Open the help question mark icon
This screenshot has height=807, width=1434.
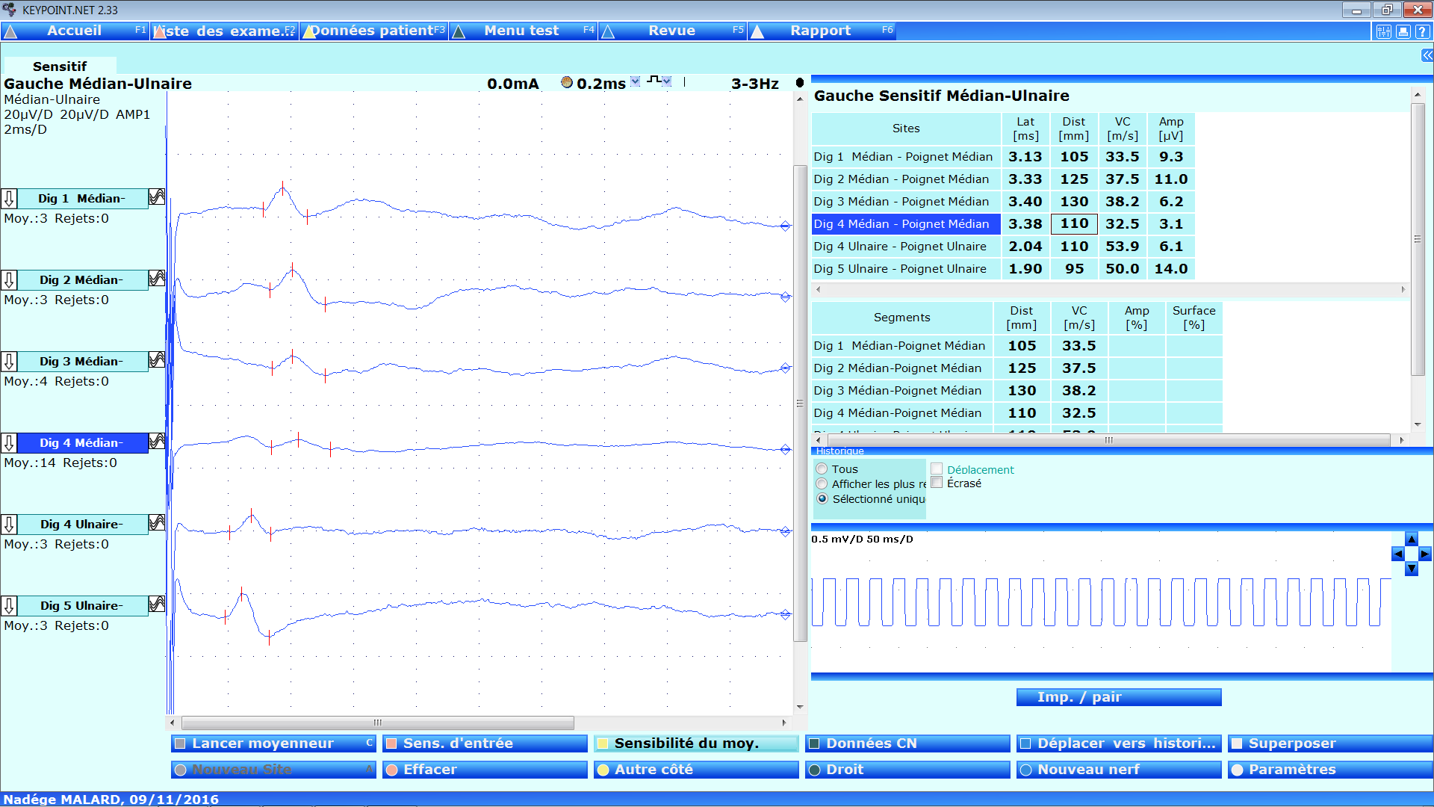(x=1422, y=31)
